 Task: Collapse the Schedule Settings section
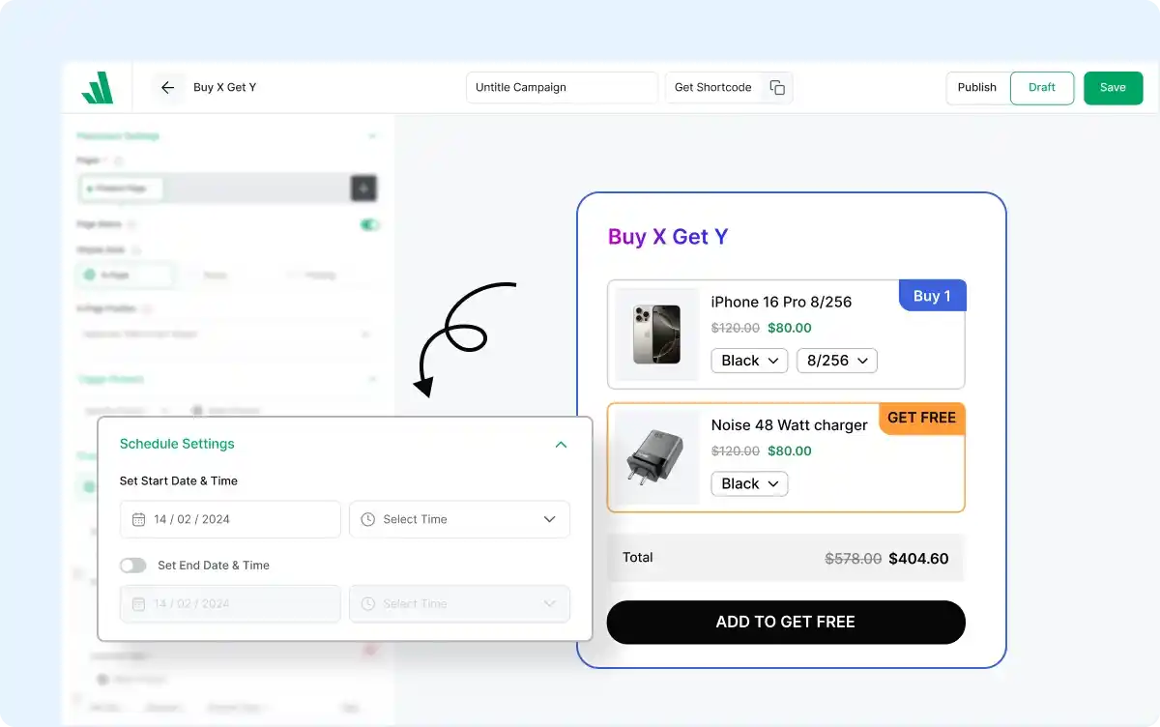point(561,445)
